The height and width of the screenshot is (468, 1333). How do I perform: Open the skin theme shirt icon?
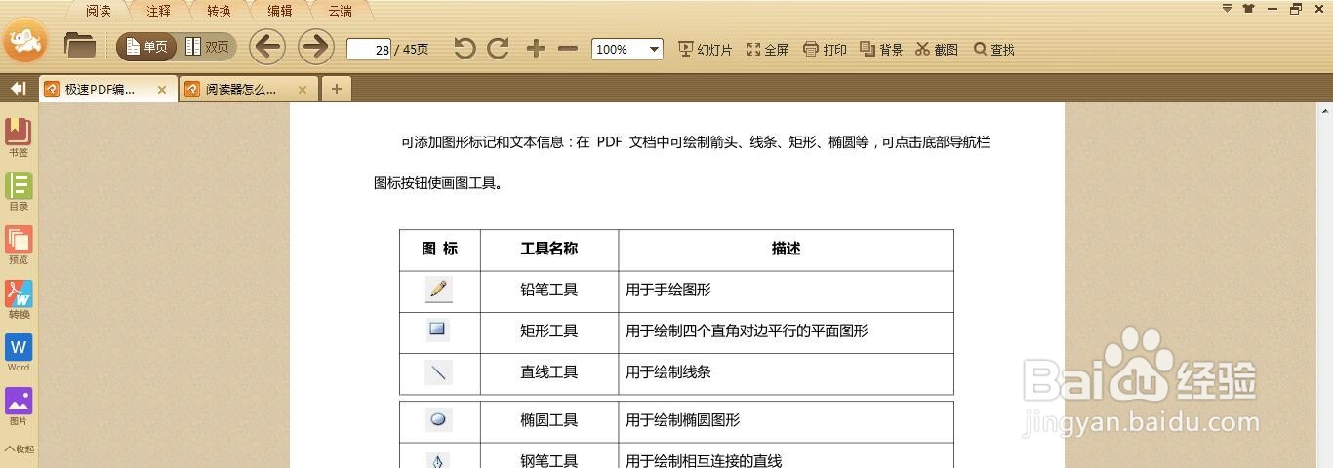pyautogui.click(x=1249, y=8)
